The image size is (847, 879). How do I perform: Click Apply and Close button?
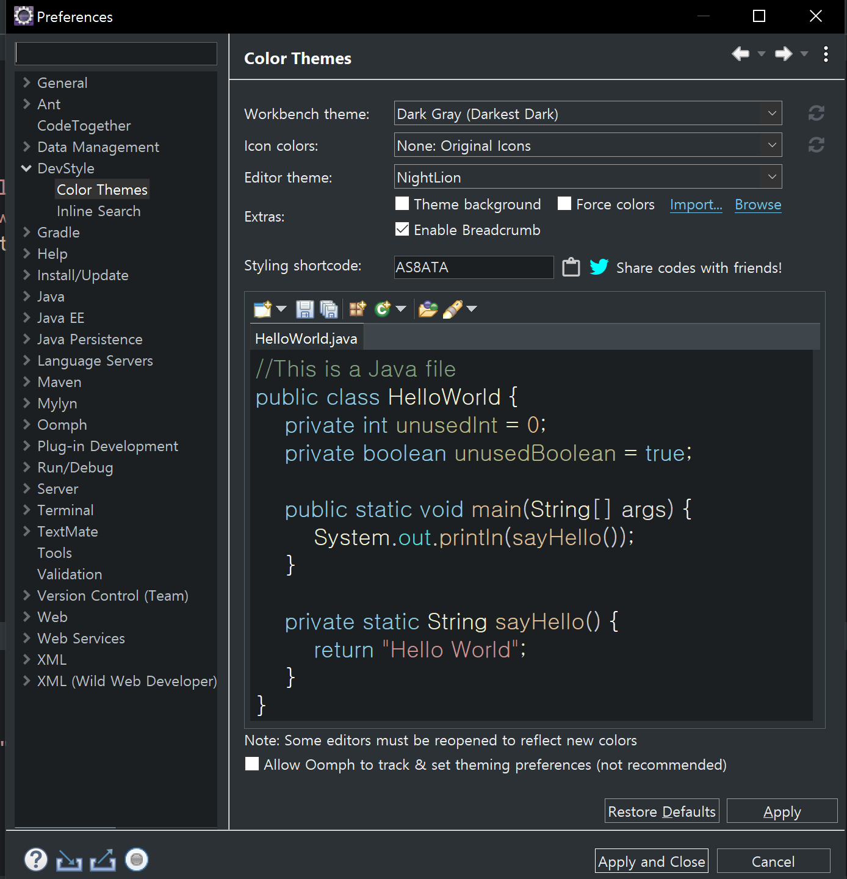click(x=652, y=861)
